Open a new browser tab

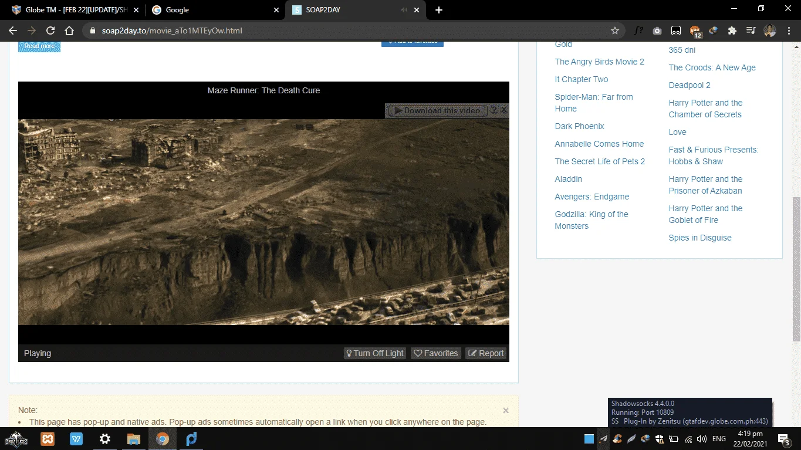pos(439,10)
